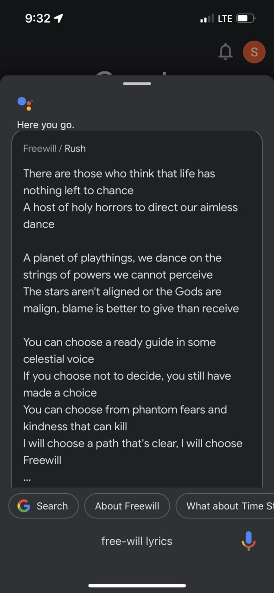This screenshot has height=593, width=274.
Task: Select the About Freewill suggestion chip
Action: [x=127, y=506]
